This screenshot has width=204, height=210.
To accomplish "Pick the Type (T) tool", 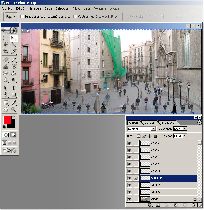I will pyautogui.click(x=14, y=88).
